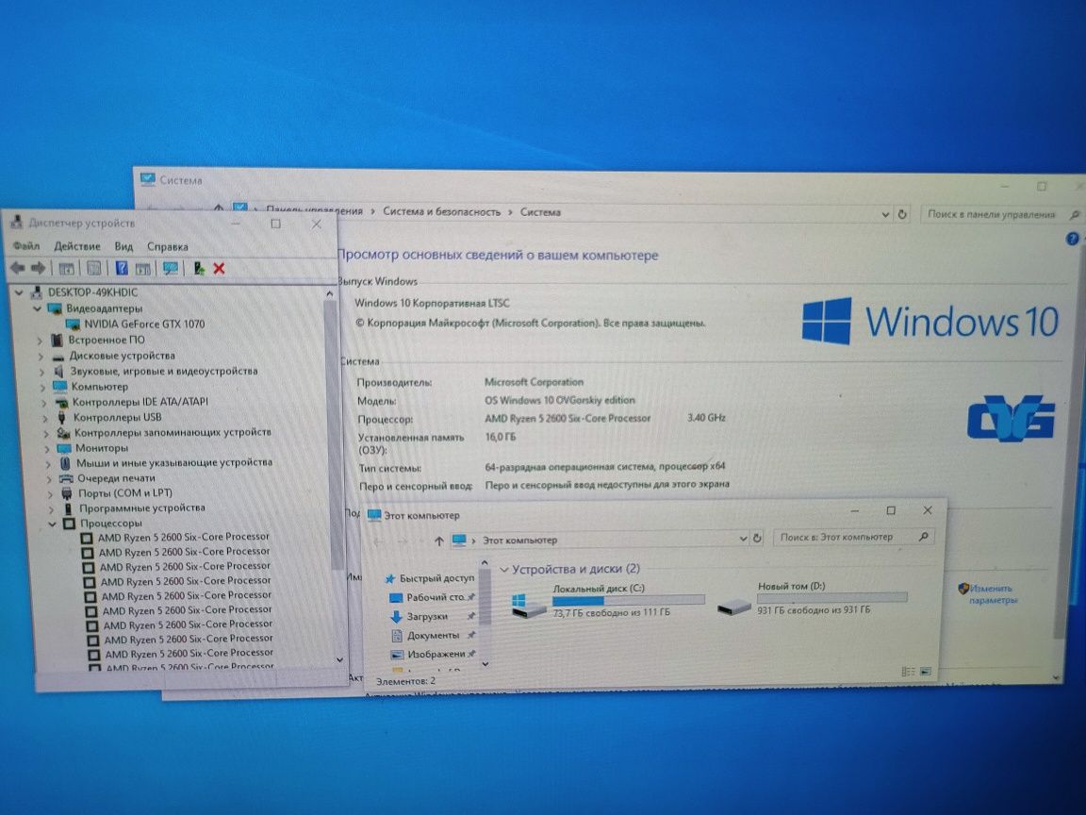
Task: Select Мыши и иные указывающие устройства row
Action: 174,463
